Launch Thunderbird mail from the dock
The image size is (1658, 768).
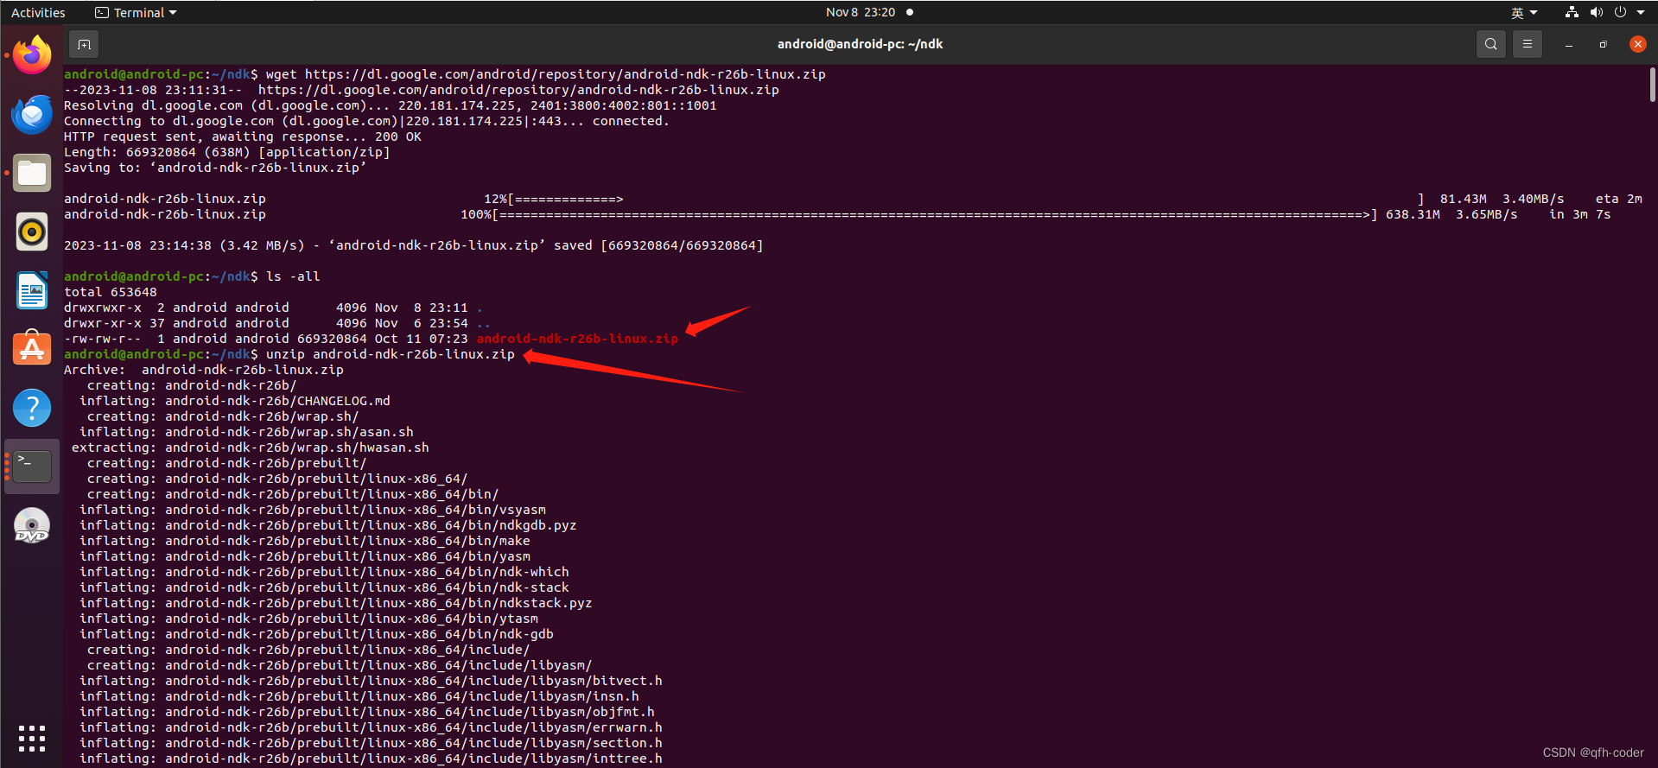pyautogui.click(x=32, y=114)
